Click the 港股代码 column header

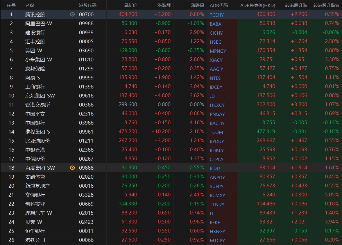(x=88, y=5)
